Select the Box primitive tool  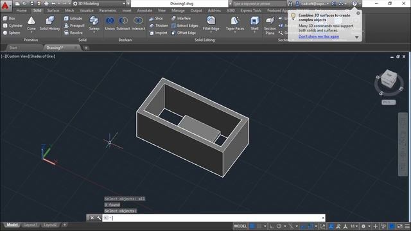click(x=9, y=19)
